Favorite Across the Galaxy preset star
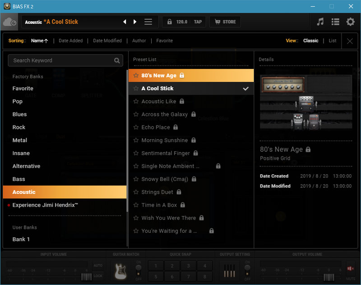 click(x=136, y=114)
